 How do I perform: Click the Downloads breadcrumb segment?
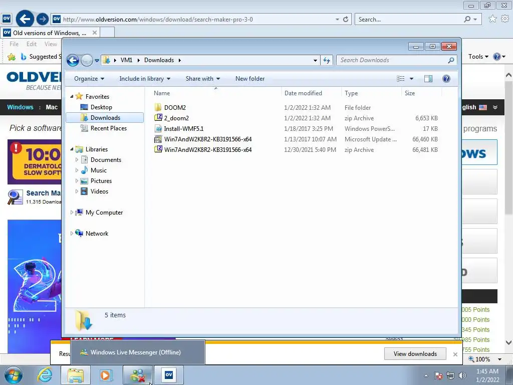coord(159,60)
